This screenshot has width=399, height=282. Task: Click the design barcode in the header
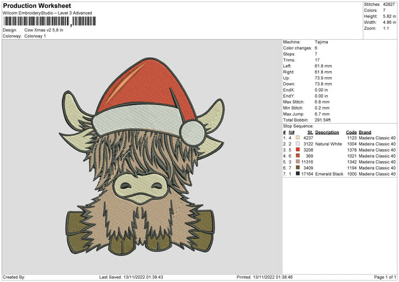point(48,21)
